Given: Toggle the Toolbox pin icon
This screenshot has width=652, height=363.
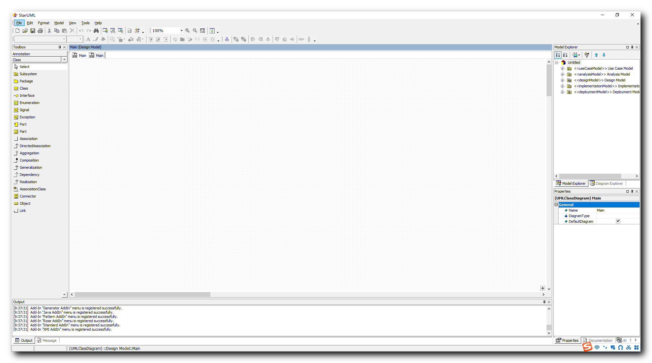Looking at the screenshot, I should (60, 47).
